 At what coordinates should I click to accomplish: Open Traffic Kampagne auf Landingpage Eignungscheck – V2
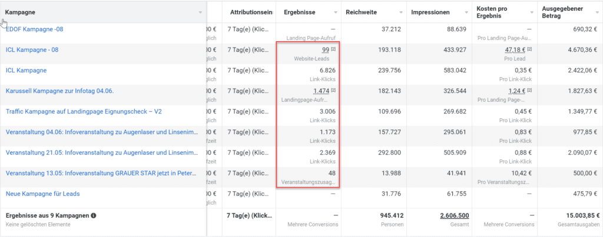[x=84, y=111]
